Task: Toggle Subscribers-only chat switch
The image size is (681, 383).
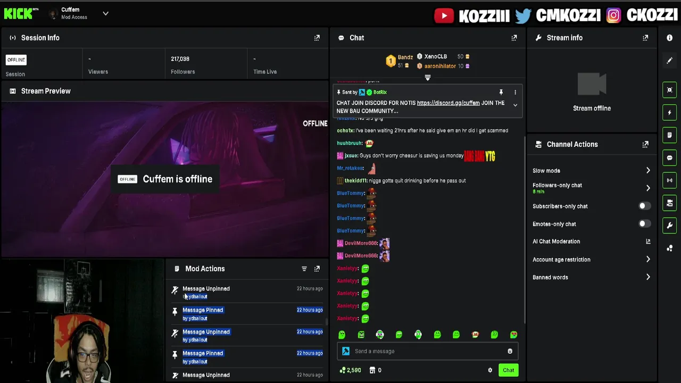Action: (644, 206)
